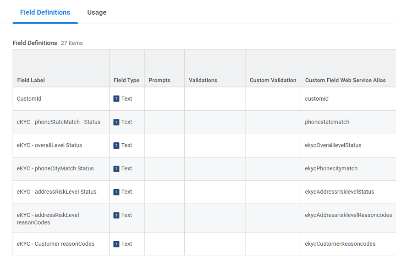Click Text icon for eKYC phoneStateMatch Status row

point(116,122)
